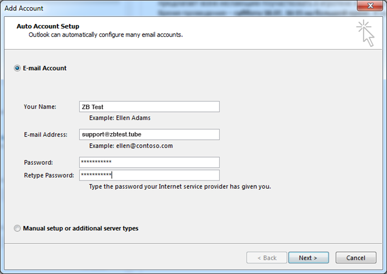Click the "E-mail Address:" label

[x=45, y=135]
